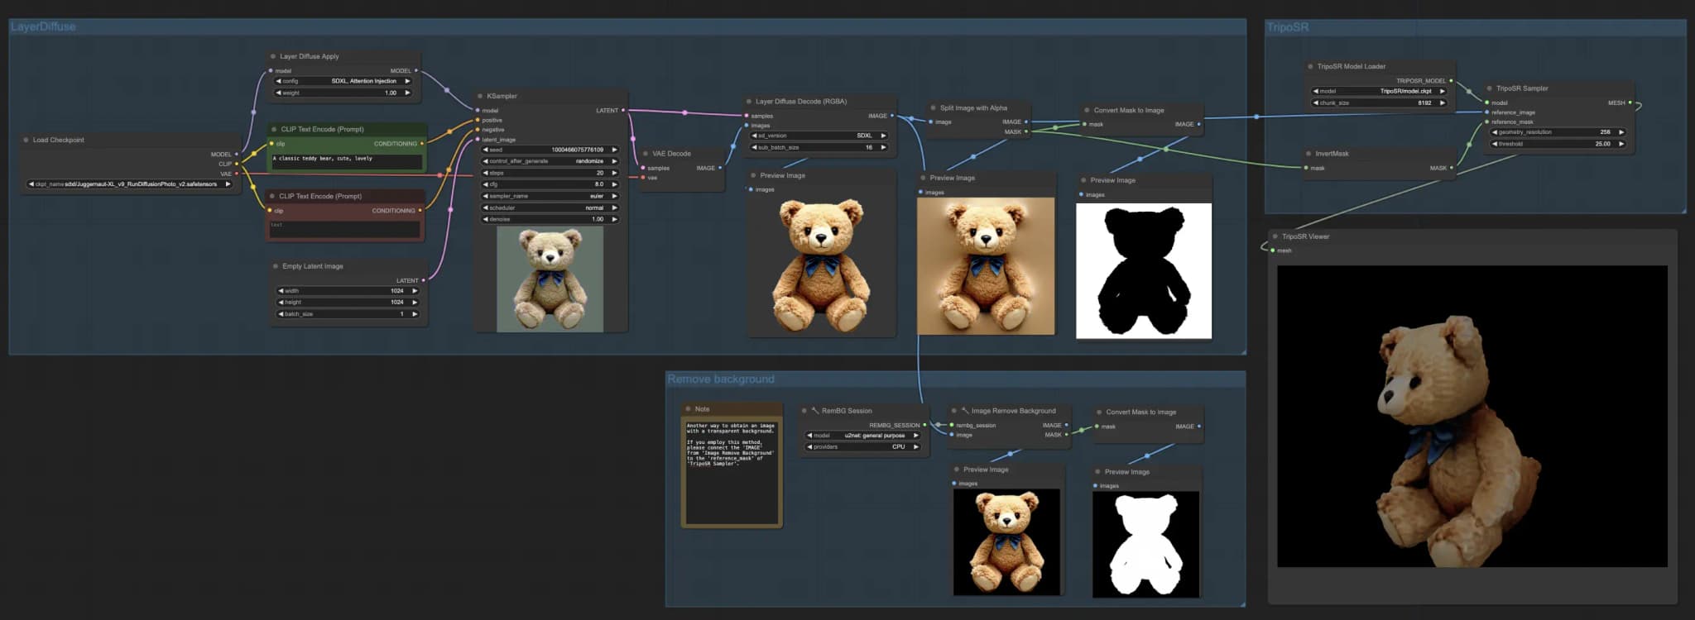The height and width of the screenshot is (620, 1695).
Task: Collapse the Note node using its title dot
Action: [x=688, y=409]
